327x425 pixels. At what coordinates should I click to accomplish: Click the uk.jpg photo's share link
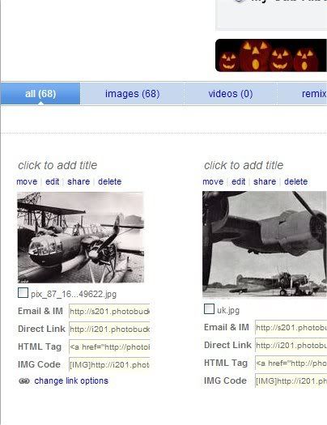point(265,181)
